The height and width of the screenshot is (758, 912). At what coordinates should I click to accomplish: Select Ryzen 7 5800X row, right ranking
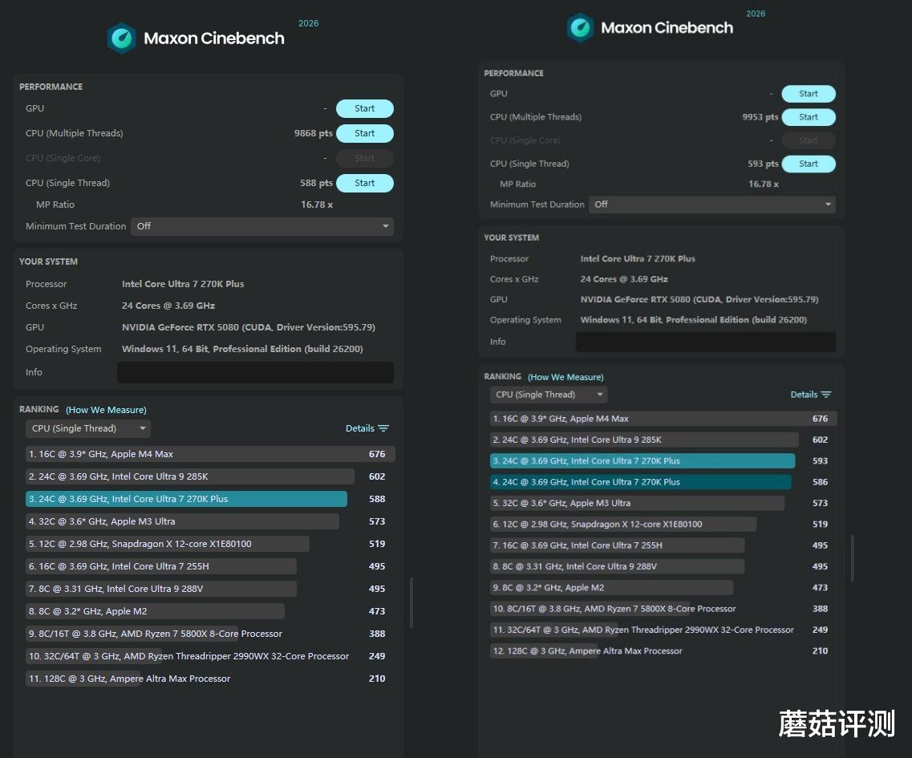(663, 609)
